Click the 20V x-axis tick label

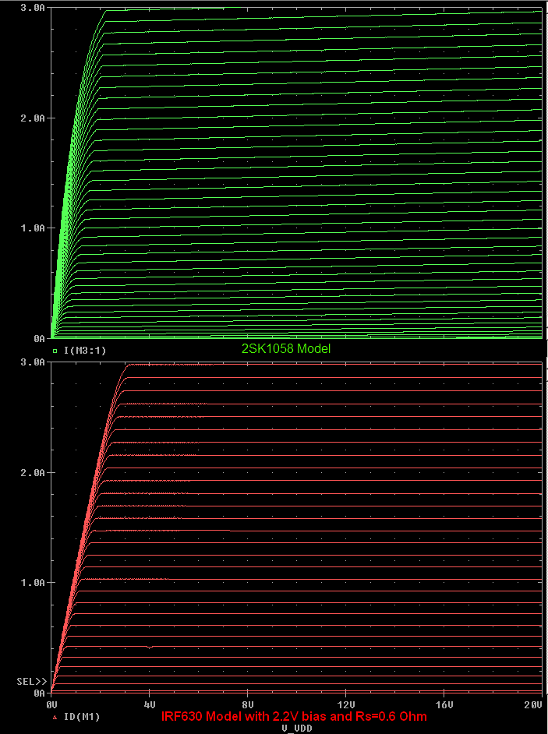pyautogui.click(x=533, y=704)
